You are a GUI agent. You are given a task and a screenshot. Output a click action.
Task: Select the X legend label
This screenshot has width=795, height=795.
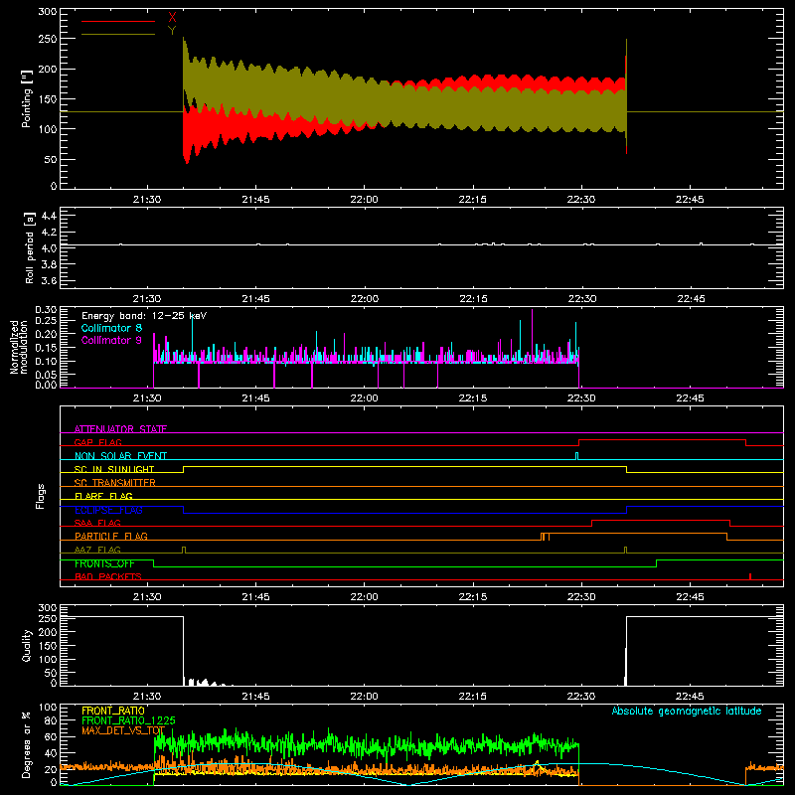click(172, 18)
